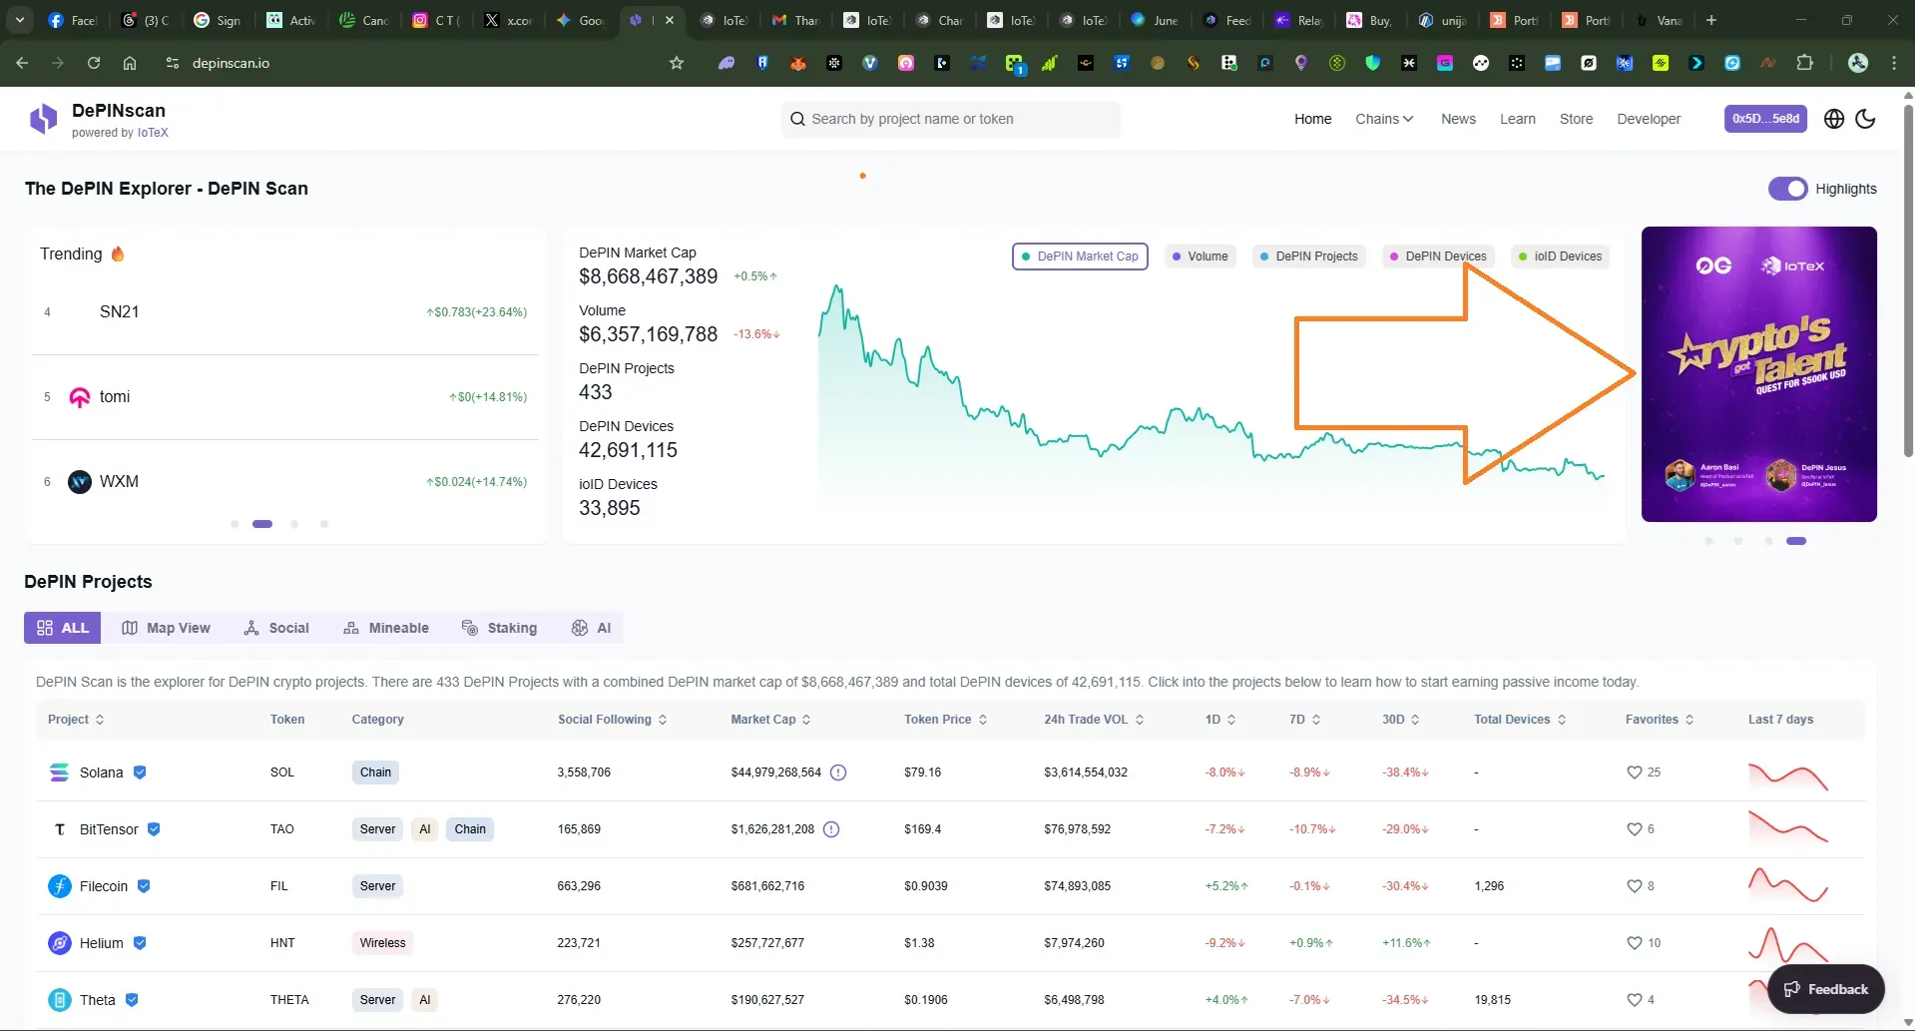
Task: Click the Helium project logo
Action: point(60,943)
